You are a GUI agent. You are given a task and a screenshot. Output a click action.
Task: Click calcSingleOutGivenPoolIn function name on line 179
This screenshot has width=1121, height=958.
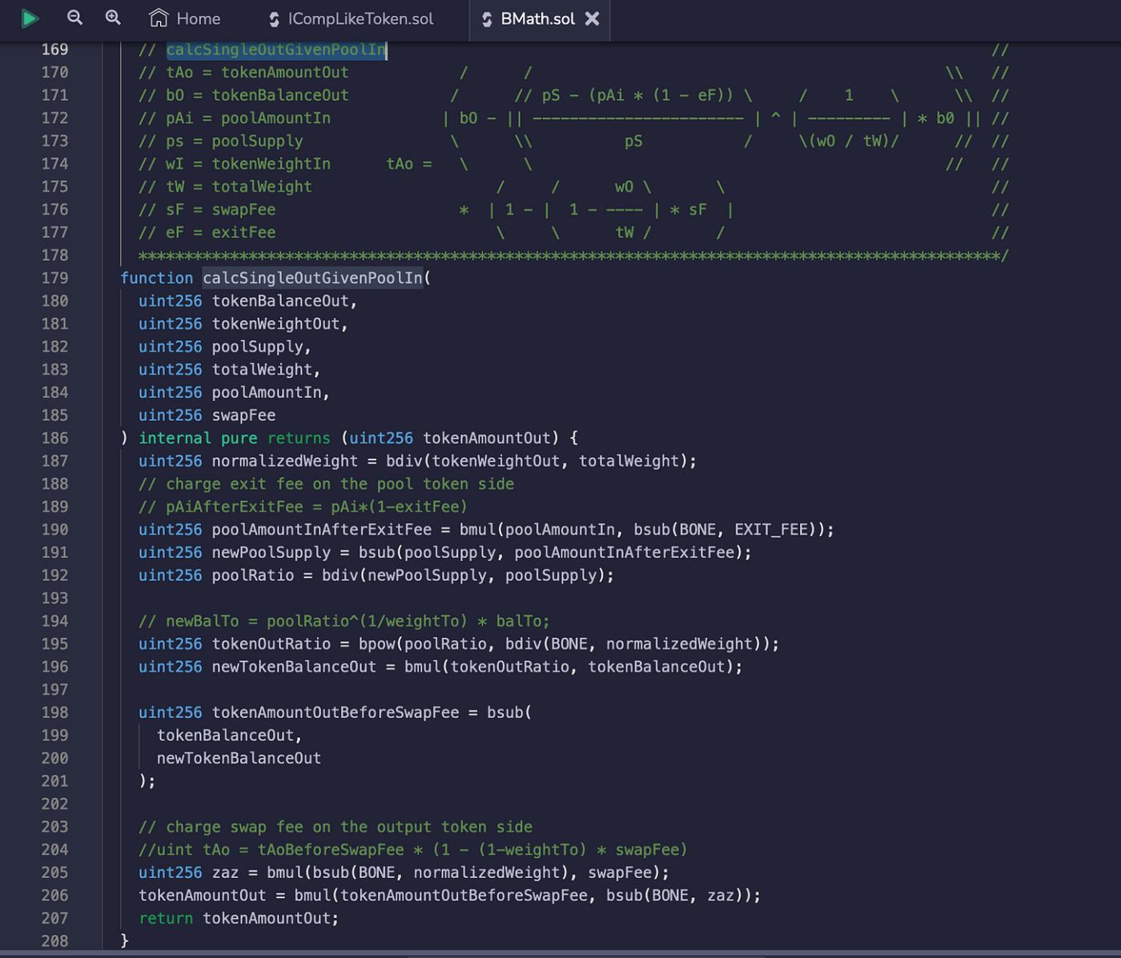click(x=312, y=278)
